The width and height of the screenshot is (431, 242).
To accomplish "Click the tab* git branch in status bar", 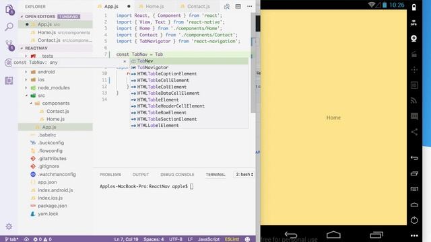I will 11,239.
